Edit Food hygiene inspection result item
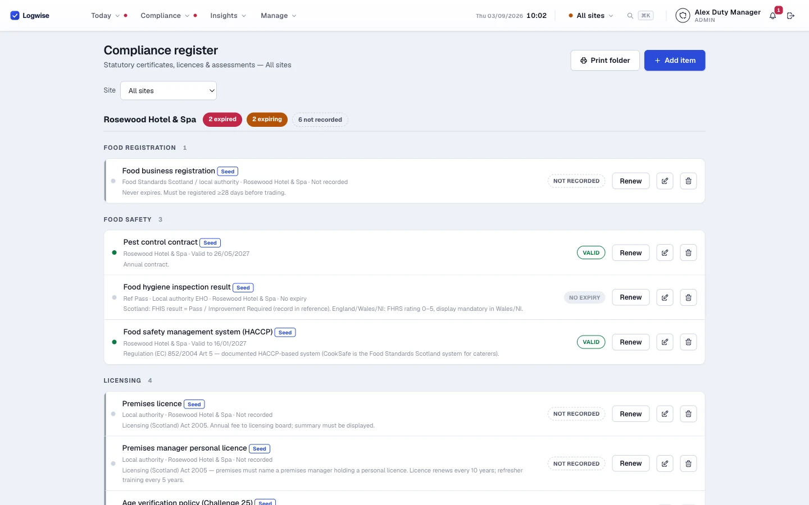 pos(665,297)
